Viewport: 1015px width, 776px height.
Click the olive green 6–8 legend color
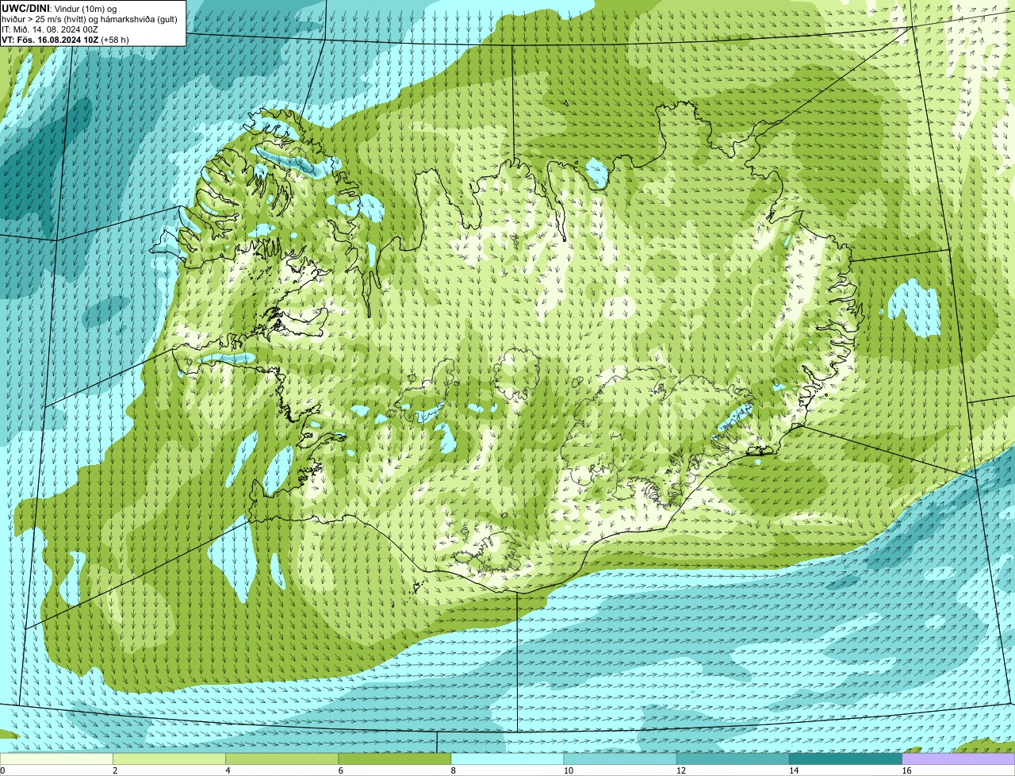tap(394, 759)
